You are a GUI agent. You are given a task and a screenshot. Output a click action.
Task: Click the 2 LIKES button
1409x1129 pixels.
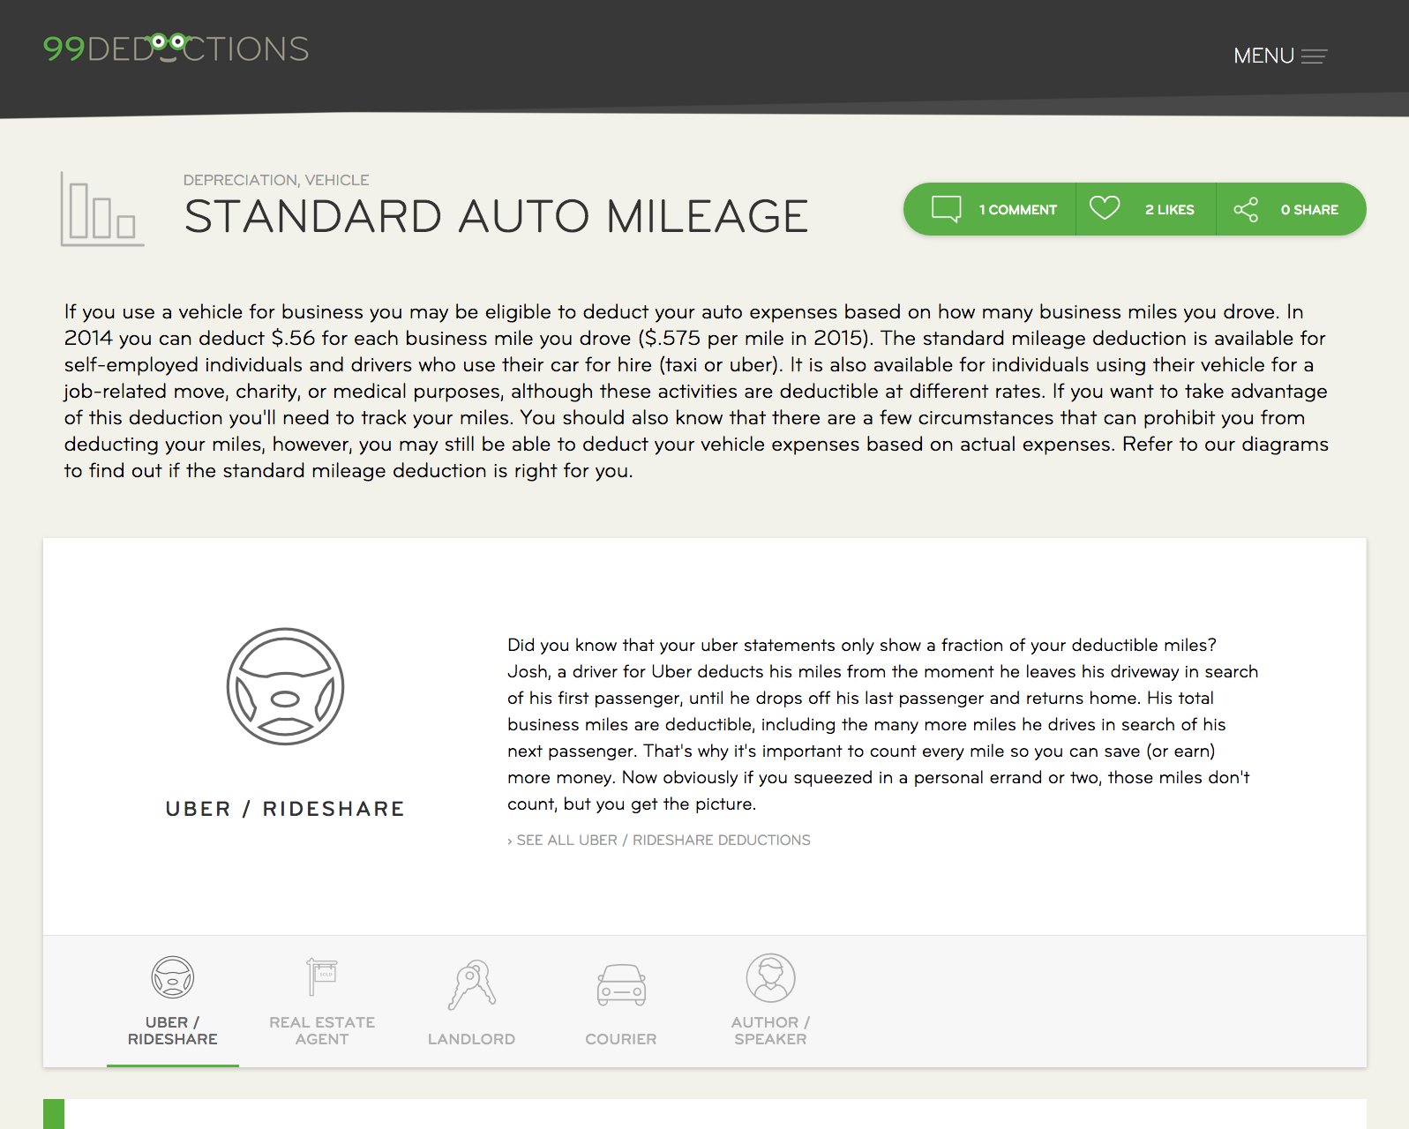pos(1146,209)
